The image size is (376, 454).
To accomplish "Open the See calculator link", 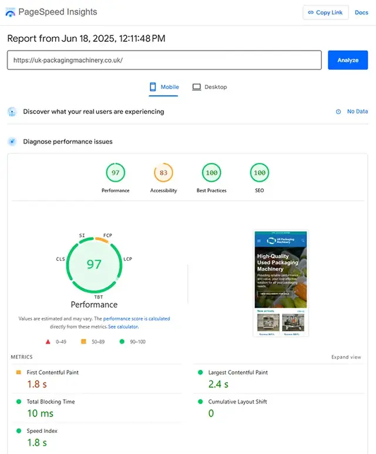I will (x=123, y=326).
